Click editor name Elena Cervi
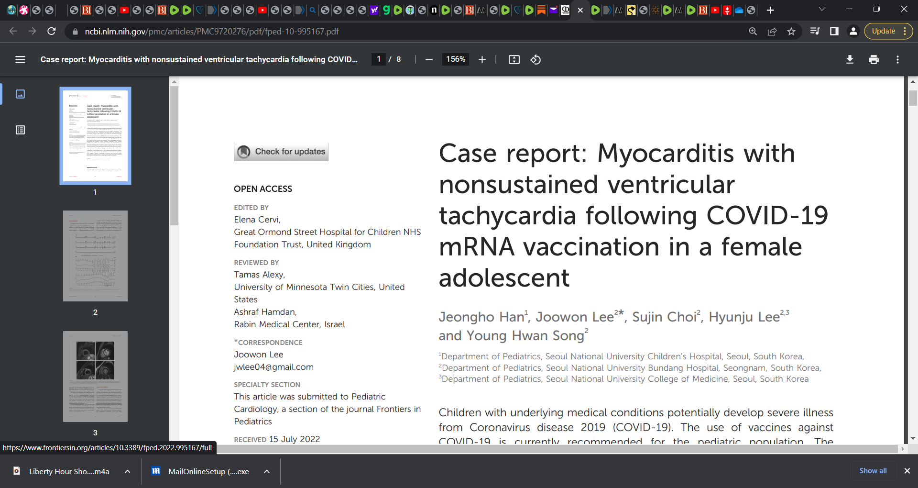Image resolution: width=918 pixels, height=488 pixels. coord(257,220)
